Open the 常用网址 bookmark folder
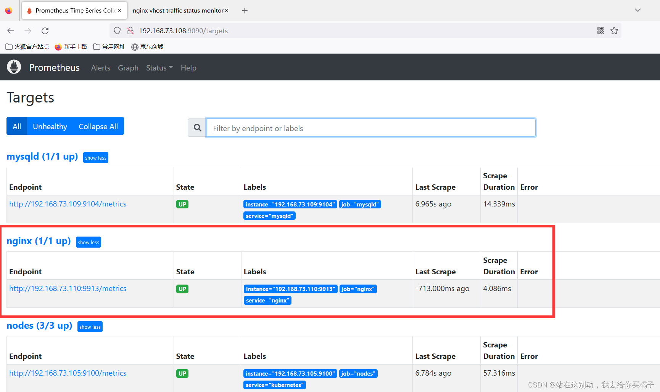This screenshot has height=392, width=660. pyautogui.click(x=109, y=46)
